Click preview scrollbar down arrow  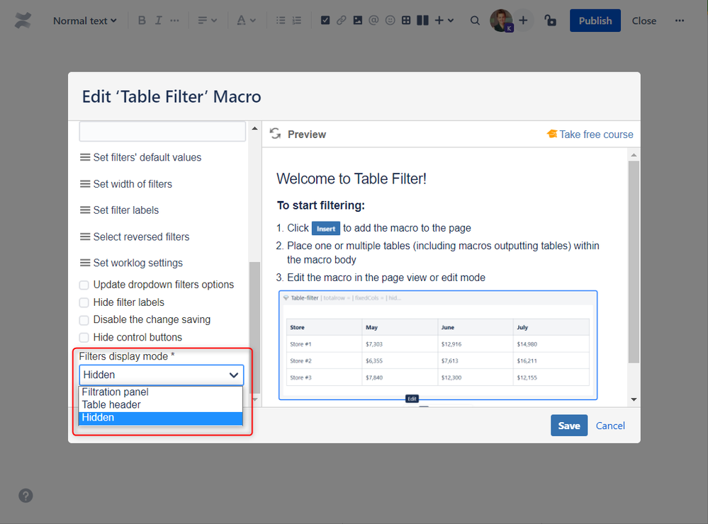tap(634, 399)
